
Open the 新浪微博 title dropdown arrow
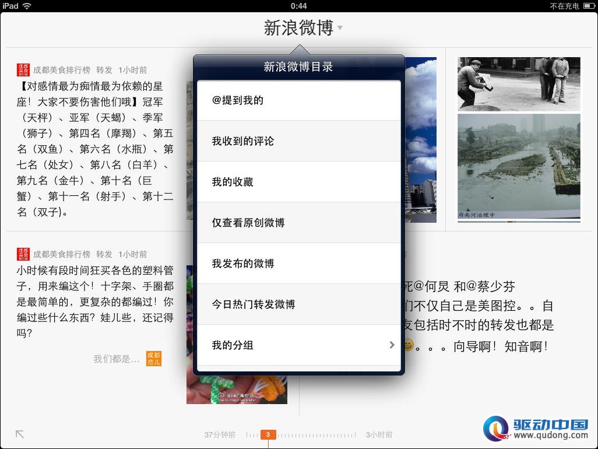click(x=340, y=28)
